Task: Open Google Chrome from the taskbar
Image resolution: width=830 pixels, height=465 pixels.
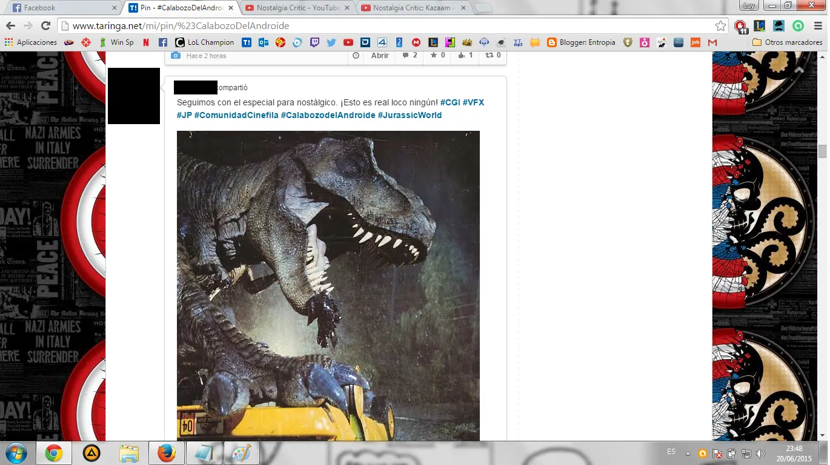Action: point(53,453)
